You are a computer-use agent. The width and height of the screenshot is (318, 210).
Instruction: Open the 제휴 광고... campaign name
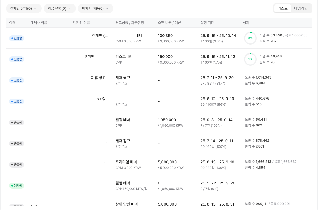[x=100, y=78]
